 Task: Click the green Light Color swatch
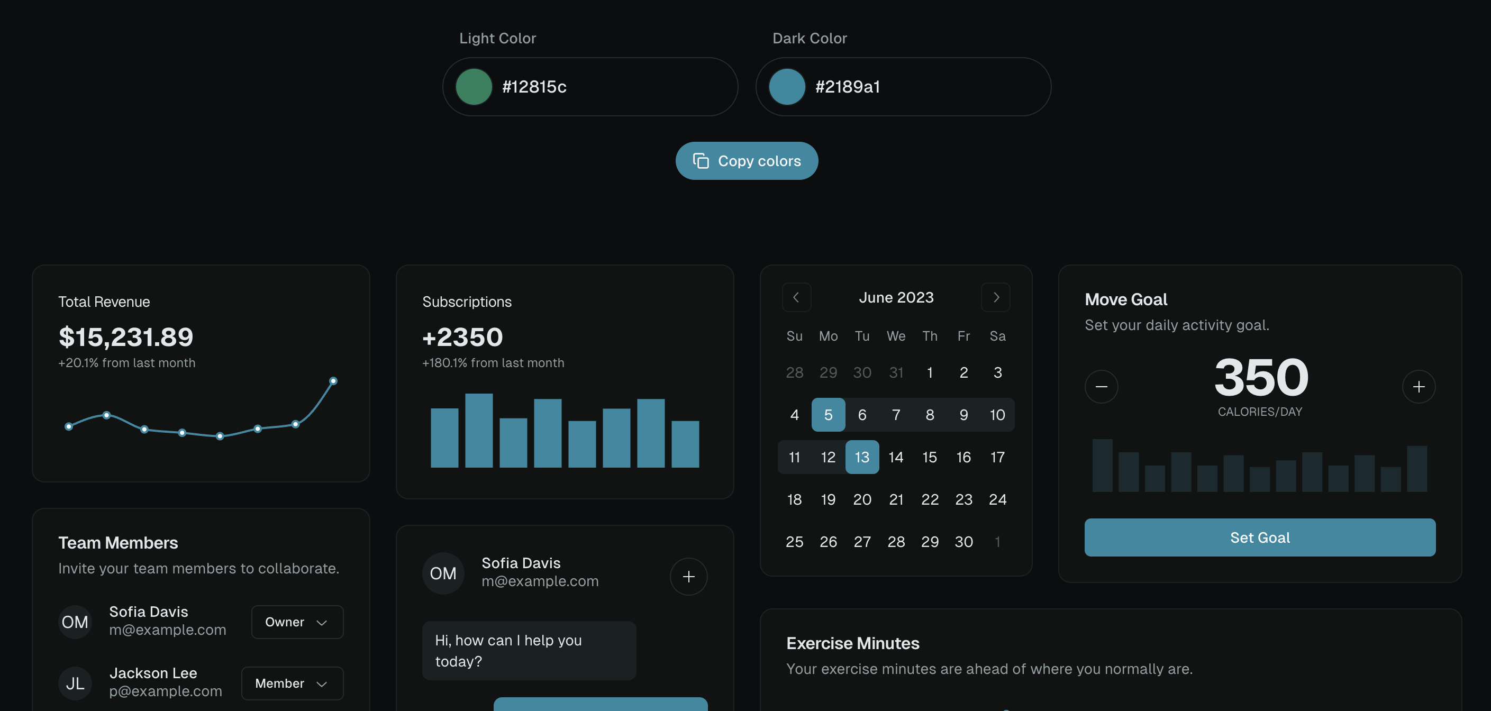(x=474, y=87)
